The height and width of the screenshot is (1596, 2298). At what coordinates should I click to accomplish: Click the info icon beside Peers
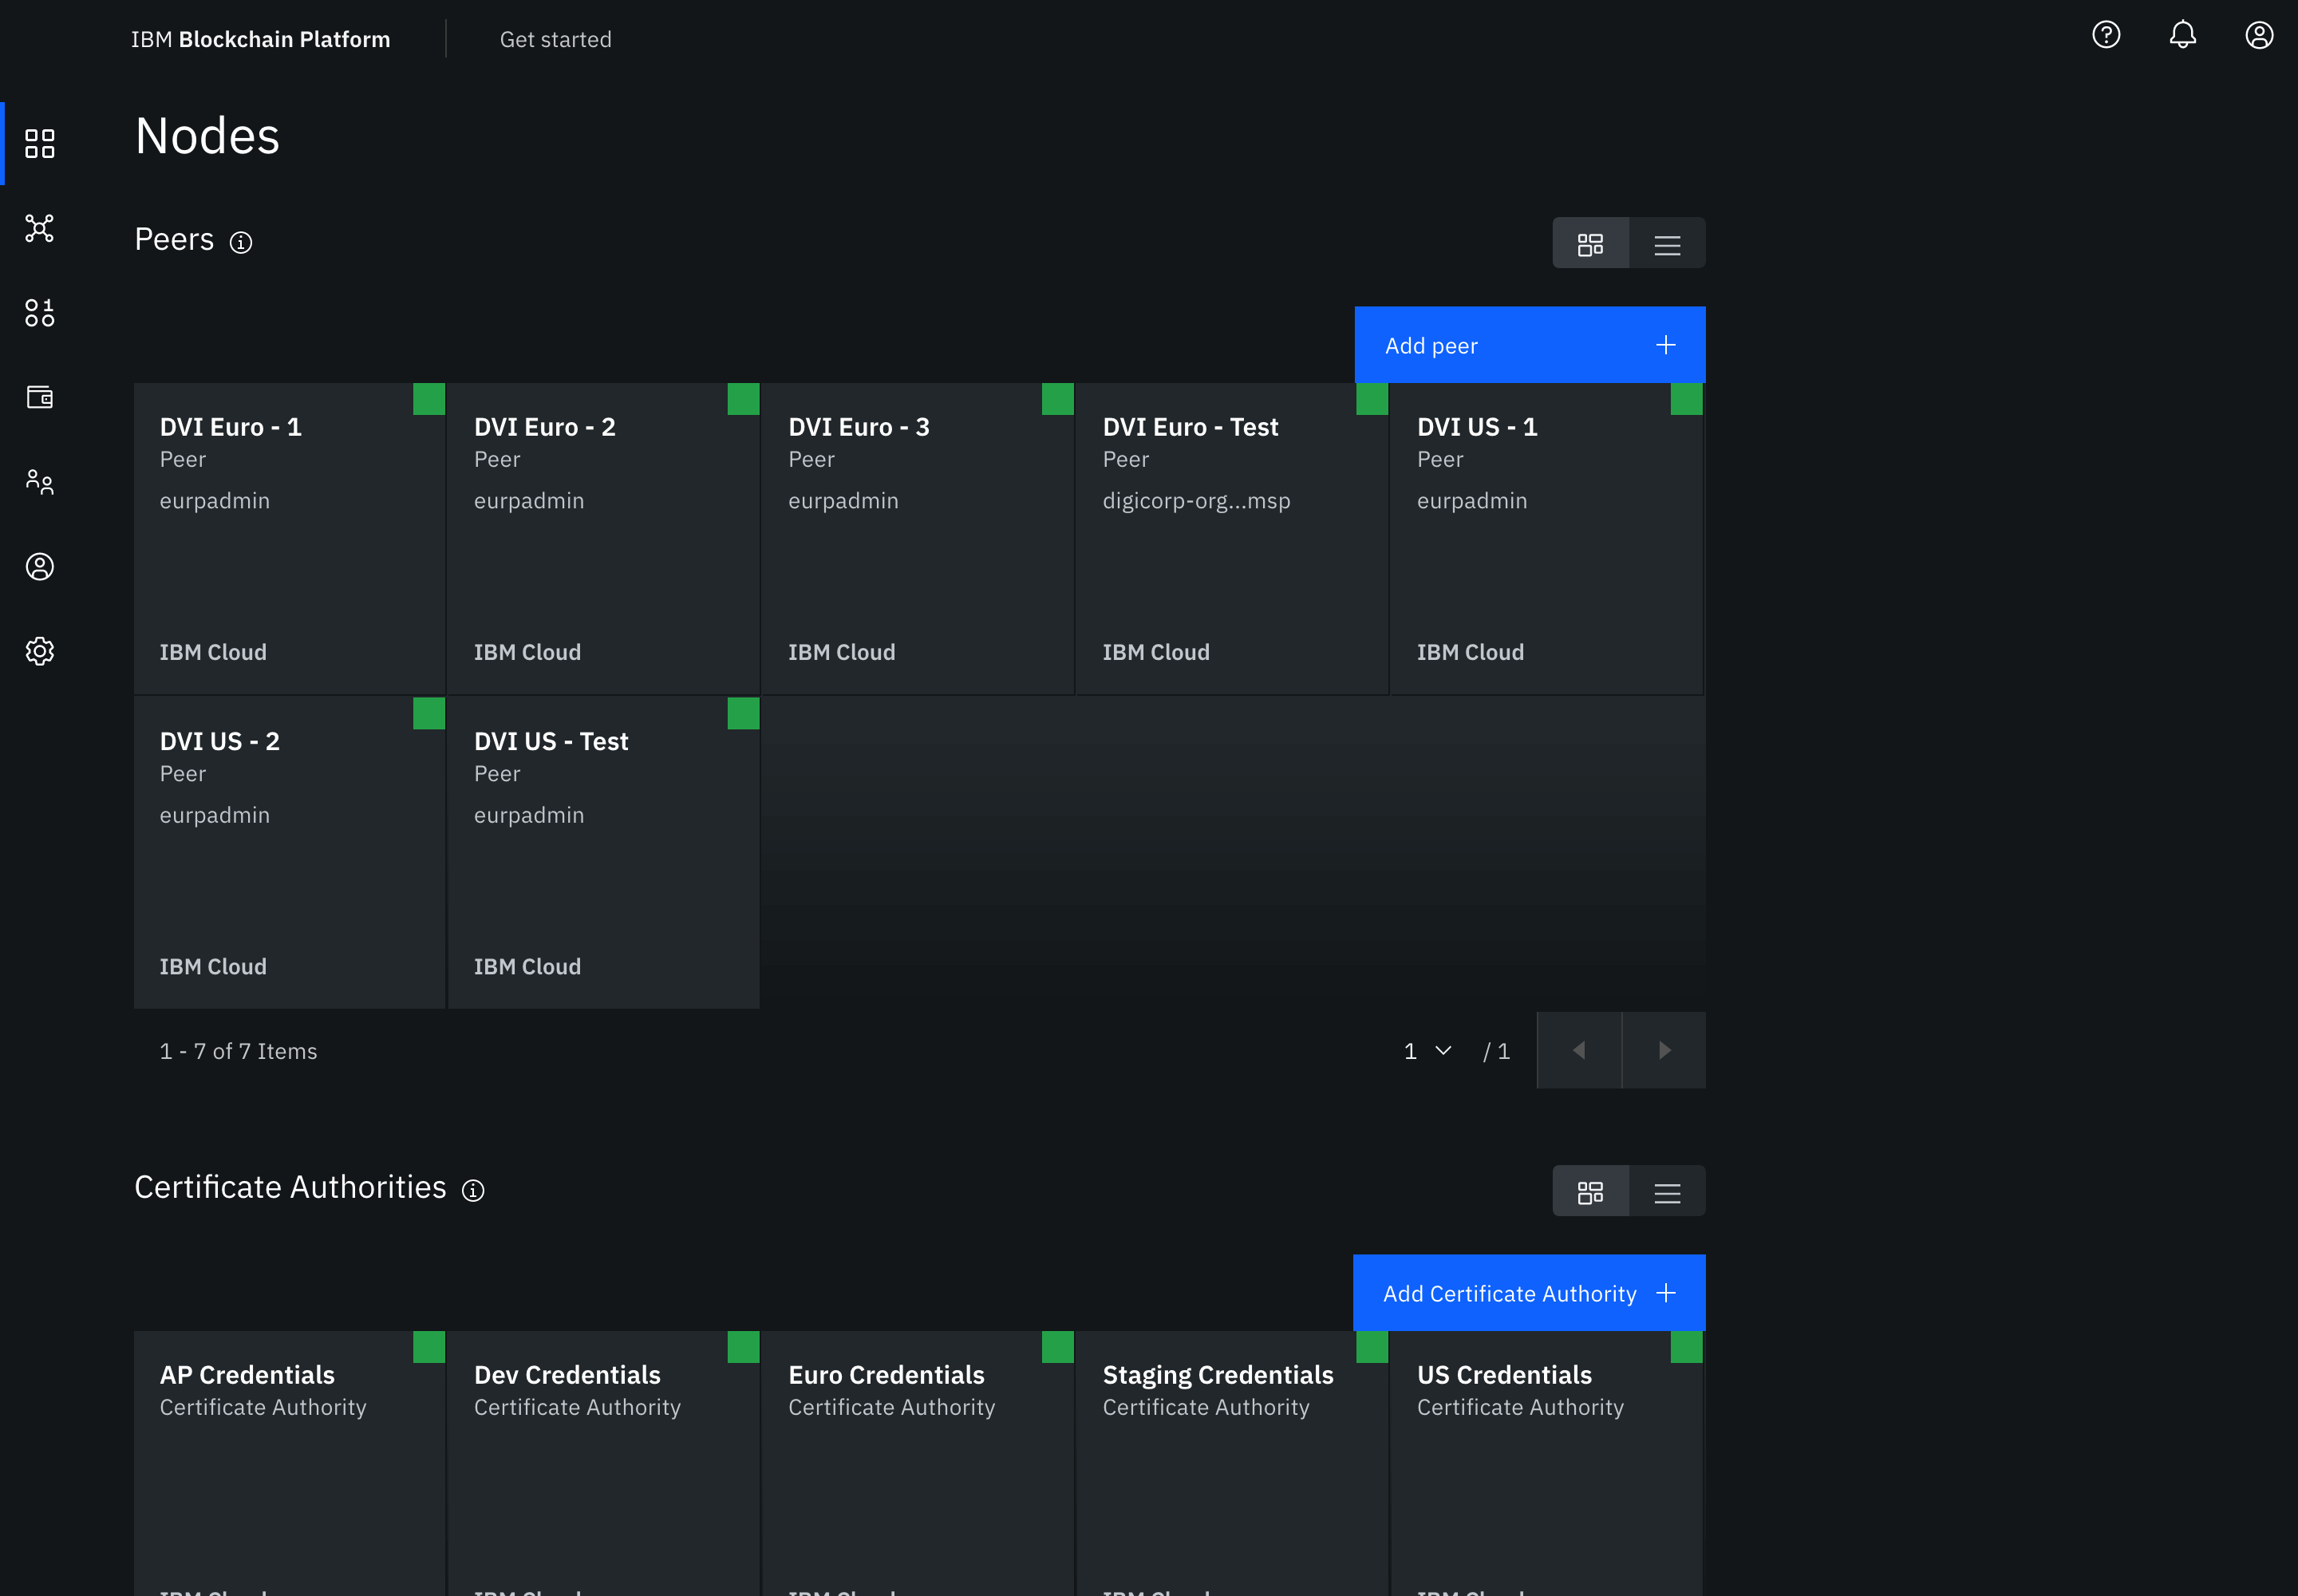point(241,242)
